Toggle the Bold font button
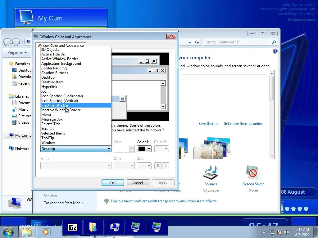Image resolution: width=318 pixels, height=238 pixels. pos(158,166)
